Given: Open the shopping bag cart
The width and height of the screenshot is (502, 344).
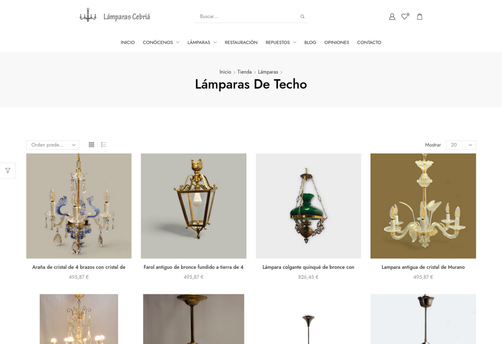Looking at the screenshot, I should (x=419, y=17).
